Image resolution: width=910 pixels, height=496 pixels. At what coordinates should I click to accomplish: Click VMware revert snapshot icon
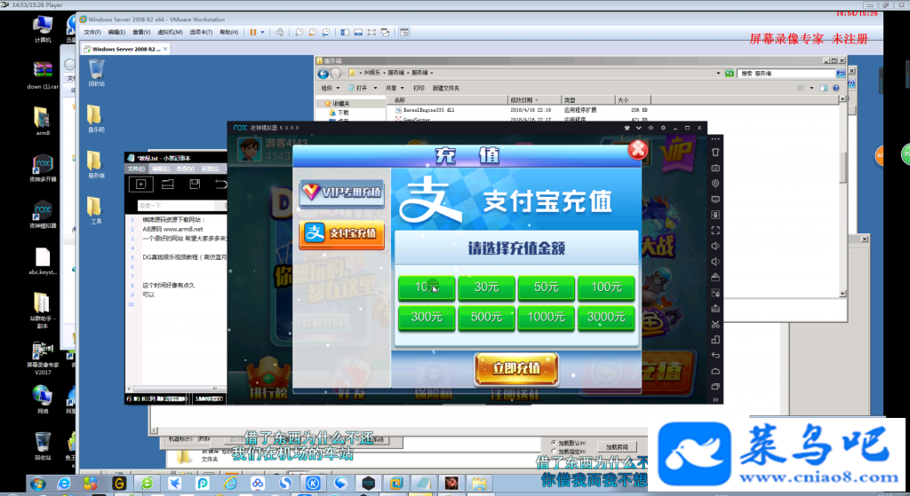pos(312,33)
